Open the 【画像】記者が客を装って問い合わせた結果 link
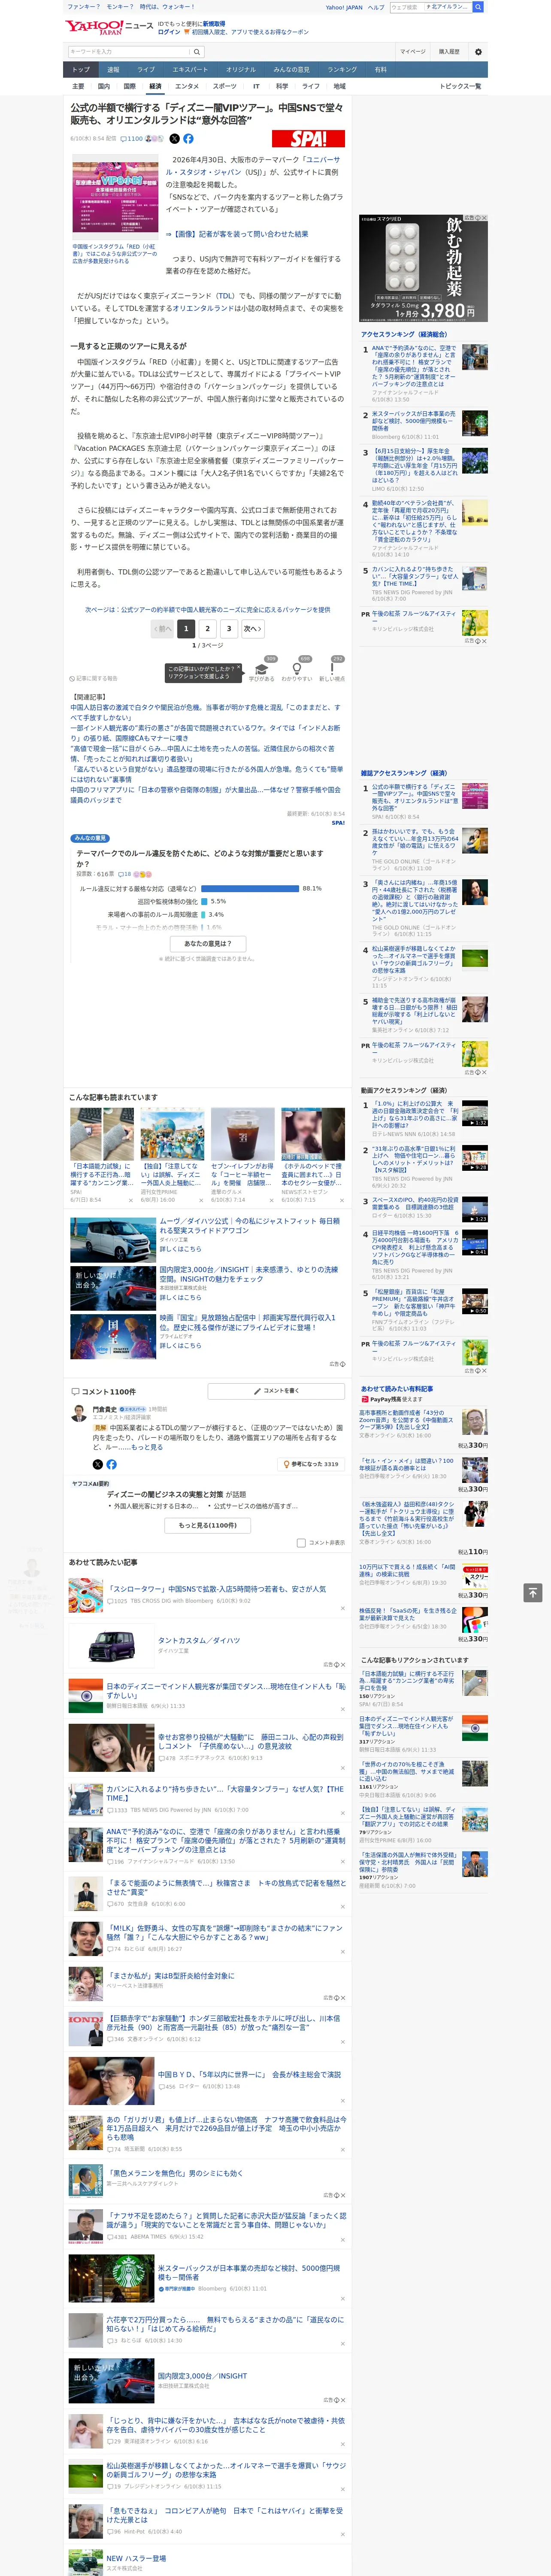 click(237, 234)
